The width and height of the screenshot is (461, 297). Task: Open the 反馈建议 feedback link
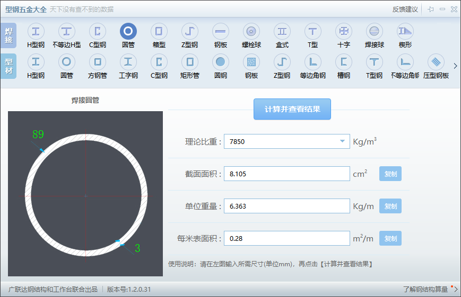[x=405, y=10]
